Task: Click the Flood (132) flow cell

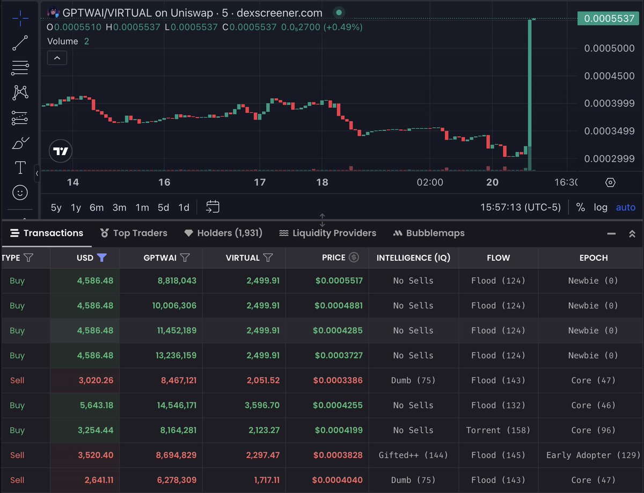Action: coord(498,406)
